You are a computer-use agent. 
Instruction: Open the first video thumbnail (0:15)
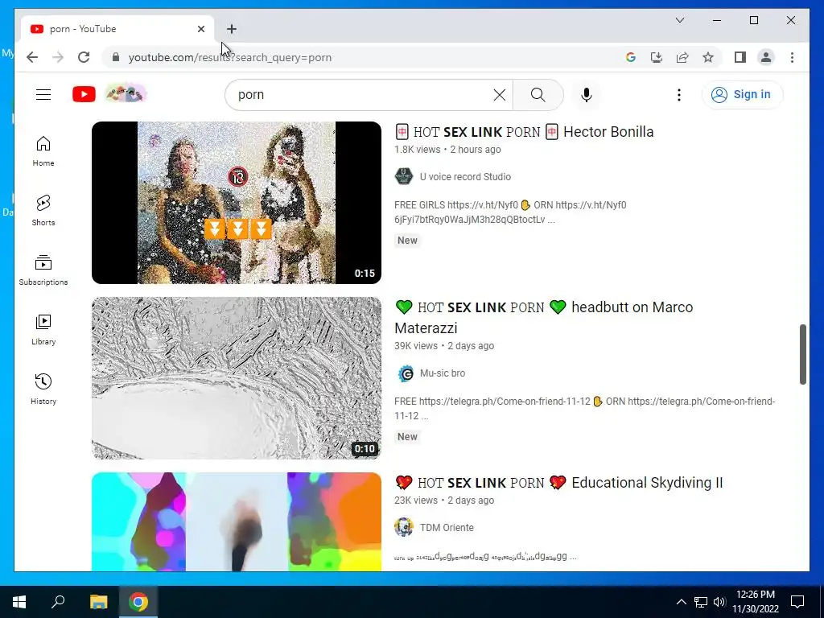(237, 203)
